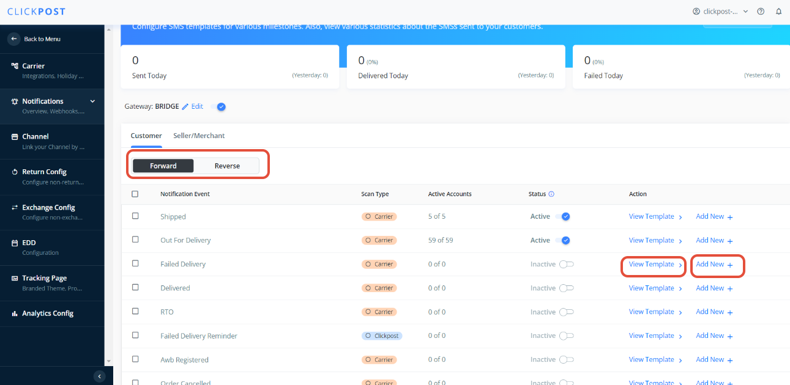Add New template for RTO
The height and width of the screenshot is (385, 790).
pos(714,312)
